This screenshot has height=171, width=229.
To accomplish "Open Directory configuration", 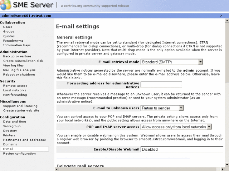I will (10, 131).
